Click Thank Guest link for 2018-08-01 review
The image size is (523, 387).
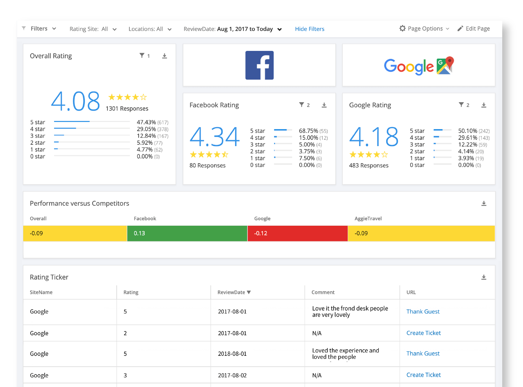423,354
